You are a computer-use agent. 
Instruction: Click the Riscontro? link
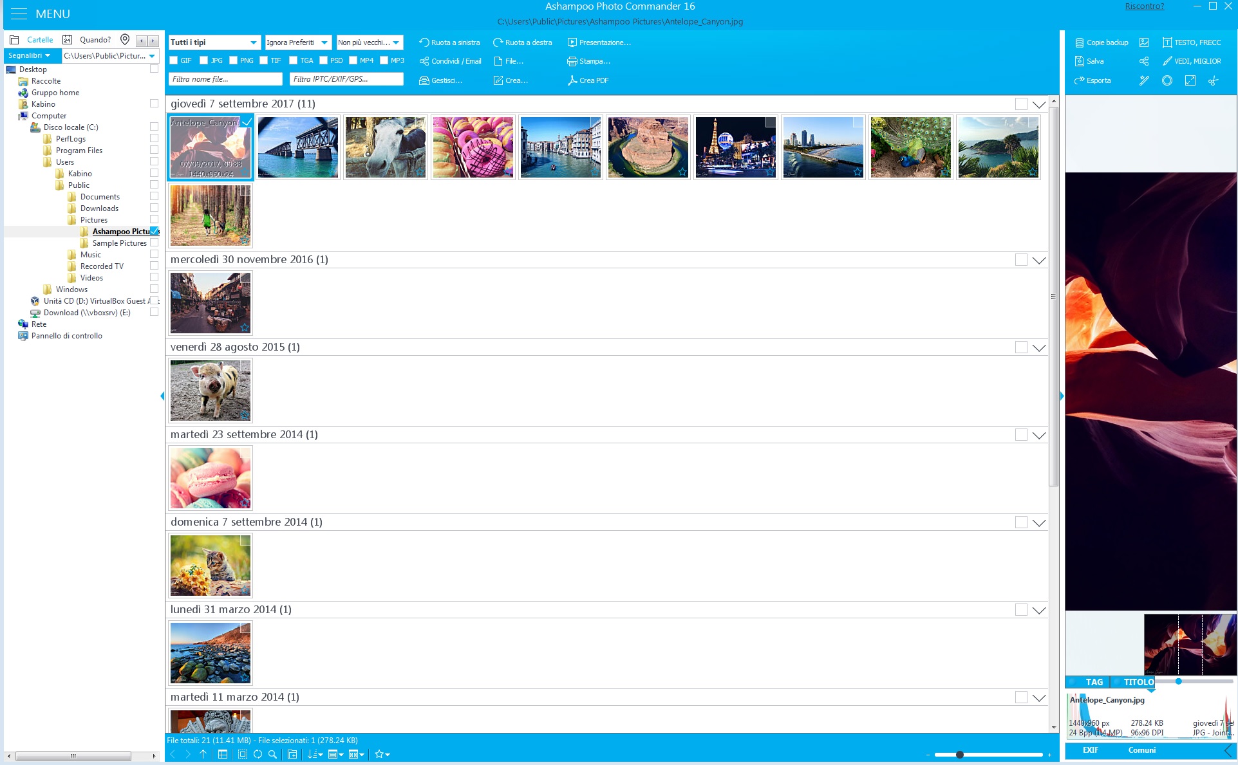[1144, 6]
